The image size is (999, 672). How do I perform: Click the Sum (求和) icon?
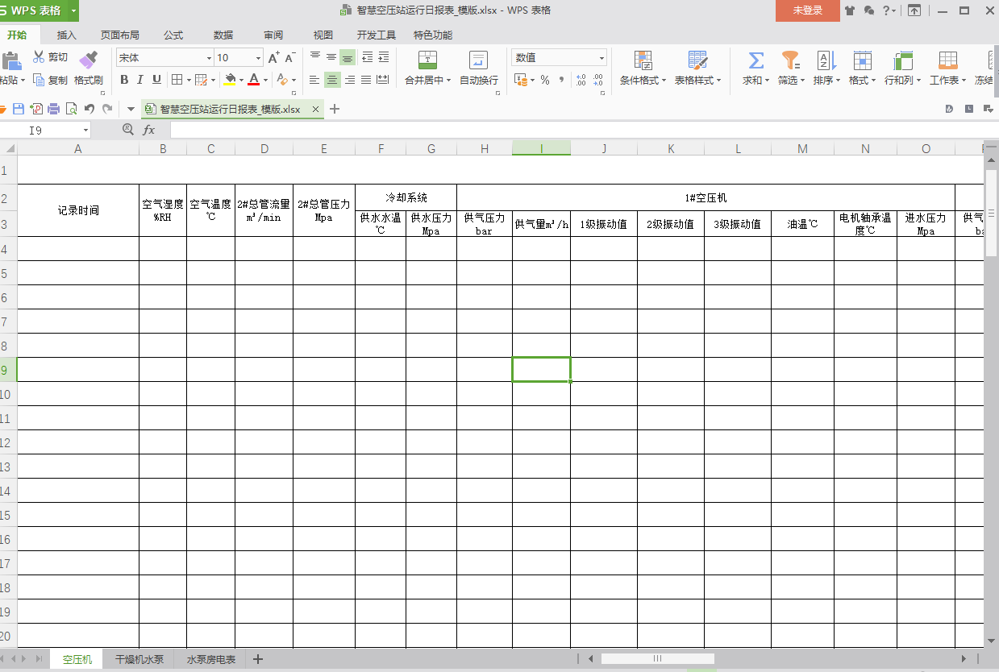pos(755,60)
